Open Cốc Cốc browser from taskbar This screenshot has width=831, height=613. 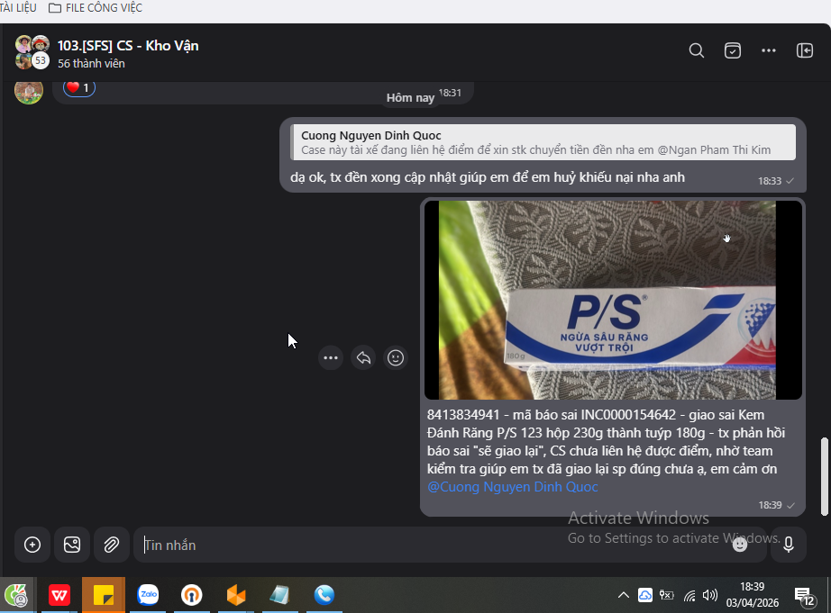pos(16,595)
